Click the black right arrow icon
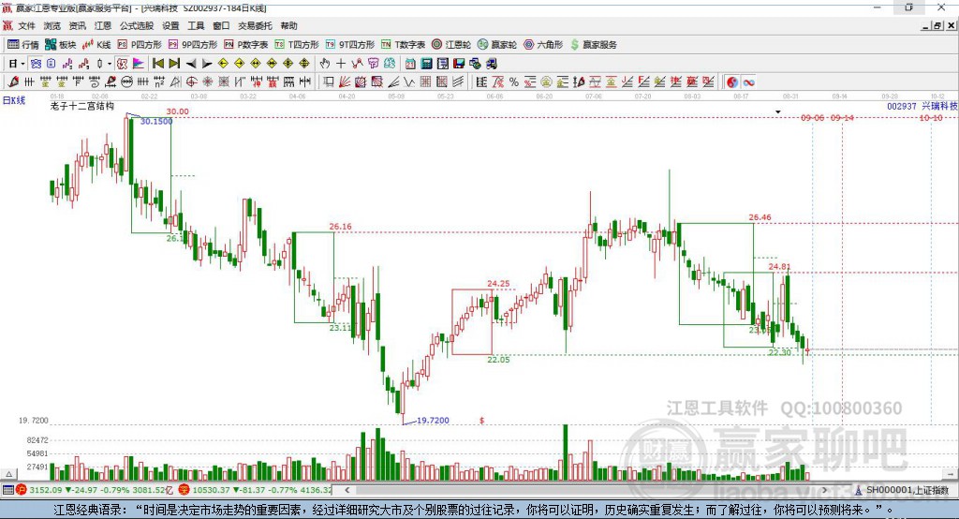959x519 pixels. [x=207, y=63]
